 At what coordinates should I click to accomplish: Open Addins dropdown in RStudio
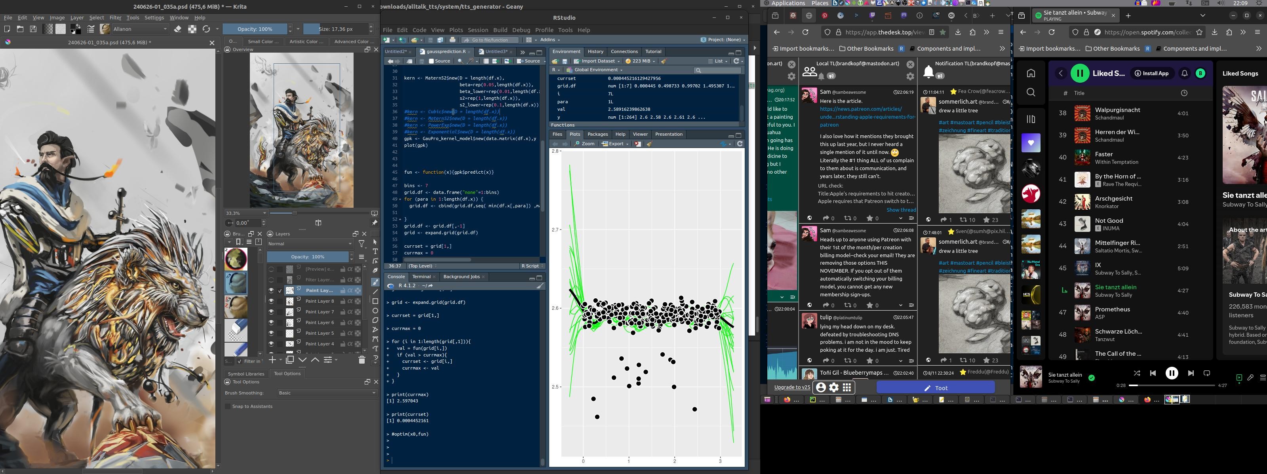[550, 40]
